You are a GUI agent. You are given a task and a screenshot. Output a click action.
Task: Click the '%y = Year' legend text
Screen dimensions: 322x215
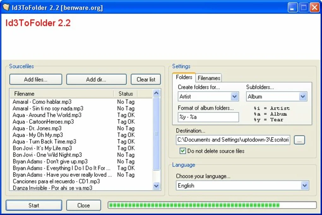[268, 120]
